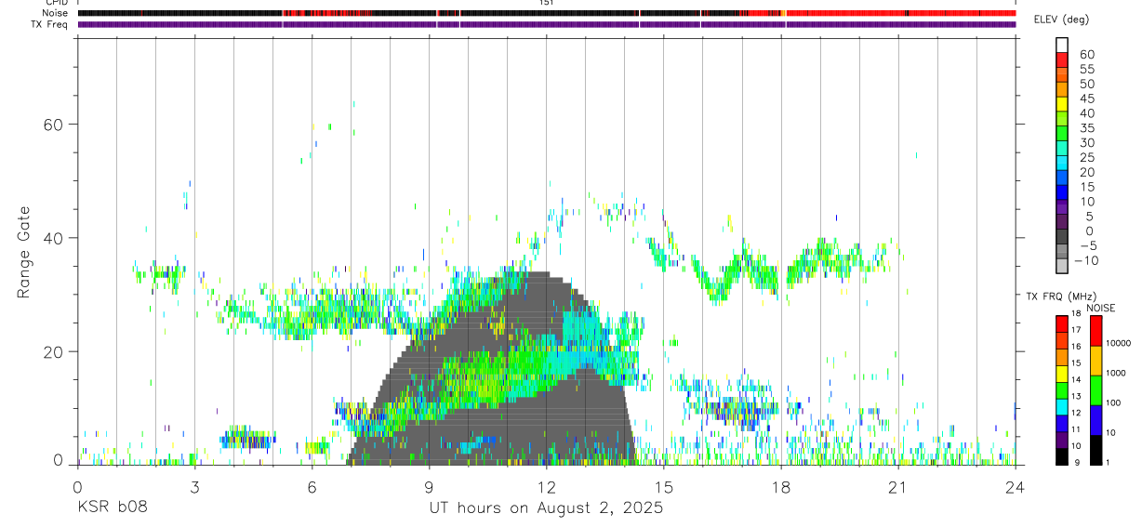Image resolution: width=1142 pixels, height=527 pixels.
Task: Click the Noise strip above the plot
Action: [x=546, y=13]
